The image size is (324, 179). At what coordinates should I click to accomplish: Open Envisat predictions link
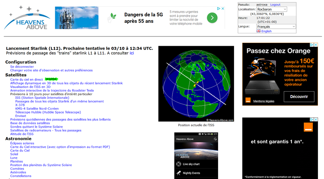[x=21, y=116]
